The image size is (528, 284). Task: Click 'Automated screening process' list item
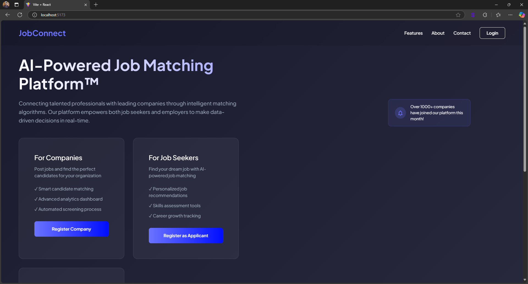[x=68, y=209]
